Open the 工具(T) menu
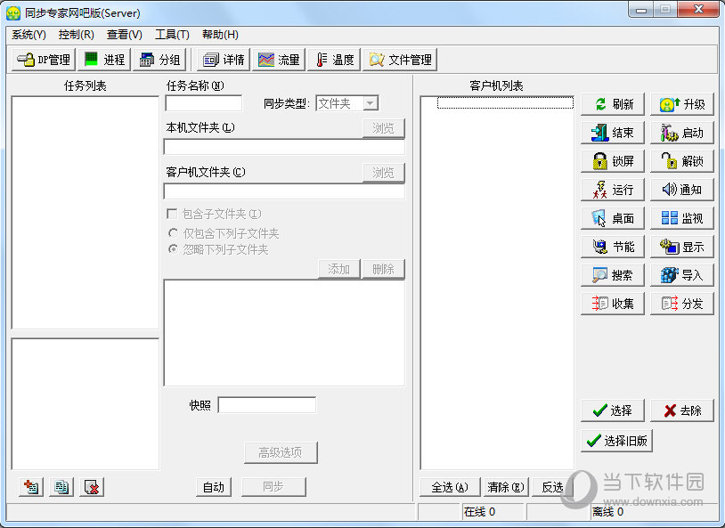This screenshot has width=725, height=528. tap(172, 35)
